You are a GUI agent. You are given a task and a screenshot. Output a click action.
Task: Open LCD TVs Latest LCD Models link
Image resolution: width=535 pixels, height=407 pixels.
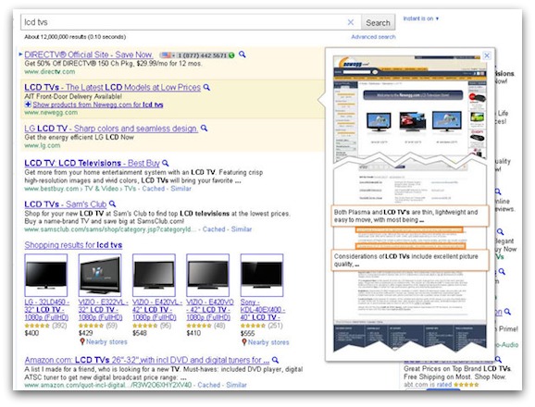coord(112,87)
